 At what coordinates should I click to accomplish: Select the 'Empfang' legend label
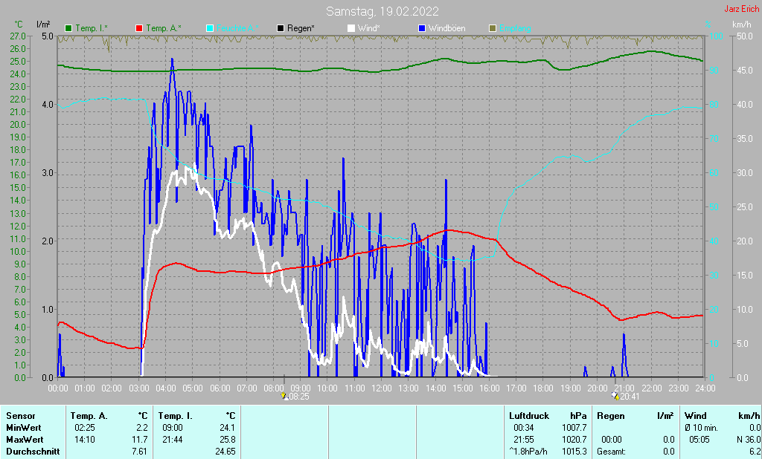pyautogui.click(x=515, y=28)
